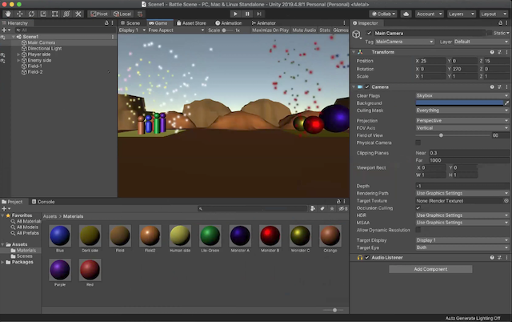Image resolution: width=512 pixels, height=322 pixels.
Task: Toggle Pivot handle position mode
Action: (98, 14)
